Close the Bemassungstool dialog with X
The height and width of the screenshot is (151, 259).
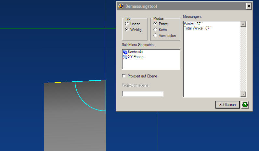coord(249,6)
